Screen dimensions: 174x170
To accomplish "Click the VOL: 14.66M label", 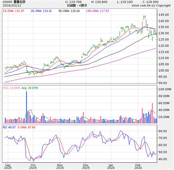I will pos(11,88).
